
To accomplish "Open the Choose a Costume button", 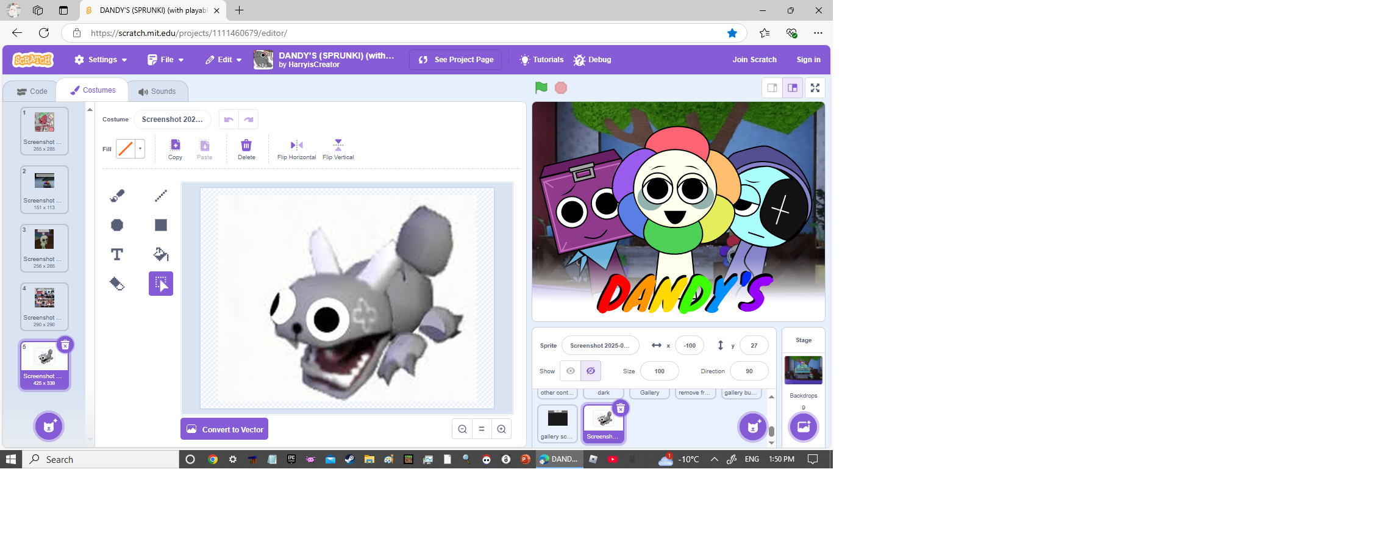I will click(x=49, y=426).
